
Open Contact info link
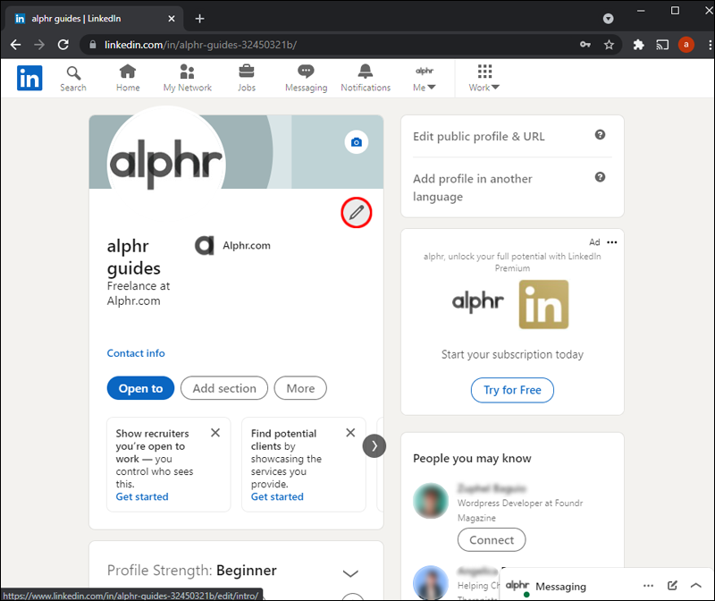pos(136,353)
